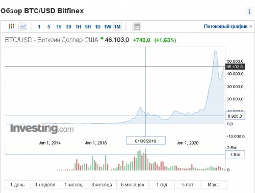Select the 5 minute interval
The width and height of the screenshot is (255, 193).
(49, 26)
